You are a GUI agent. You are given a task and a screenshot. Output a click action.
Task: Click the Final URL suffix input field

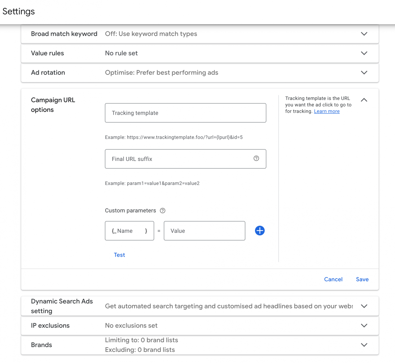(180, 159)
